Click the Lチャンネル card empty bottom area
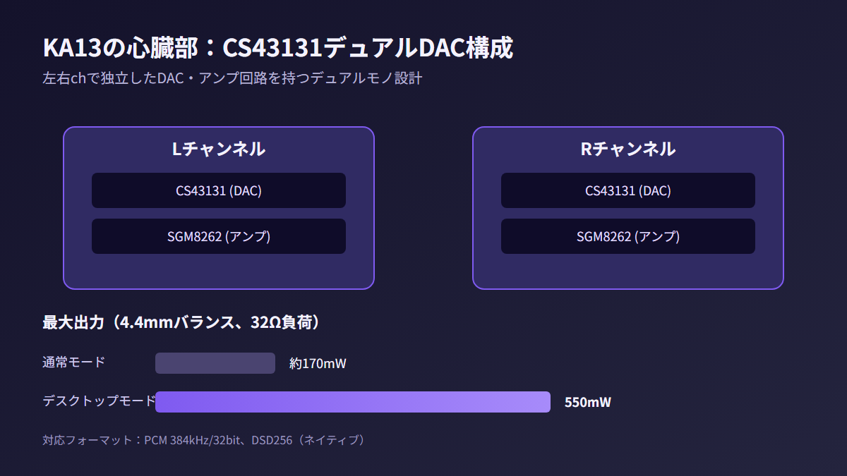The image size is (847, 476). (219, 271)
